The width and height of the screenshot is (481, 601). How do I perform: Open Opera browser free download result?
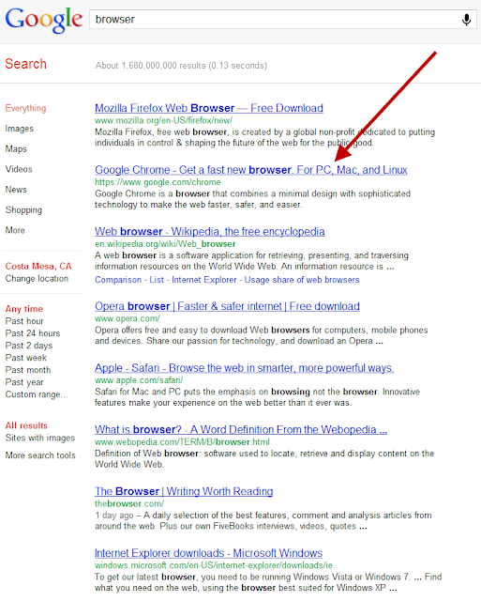click(x=227, y=306)
